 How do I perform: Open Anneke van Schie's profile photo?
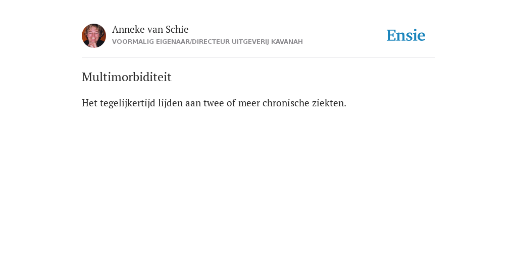point(94,36)
